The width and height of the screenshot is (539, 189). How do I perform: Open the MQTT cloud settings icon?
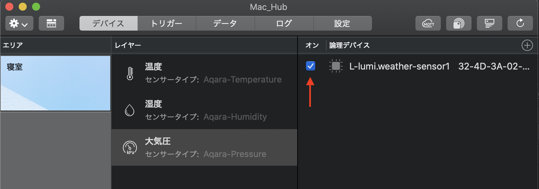tap(428, 23)
